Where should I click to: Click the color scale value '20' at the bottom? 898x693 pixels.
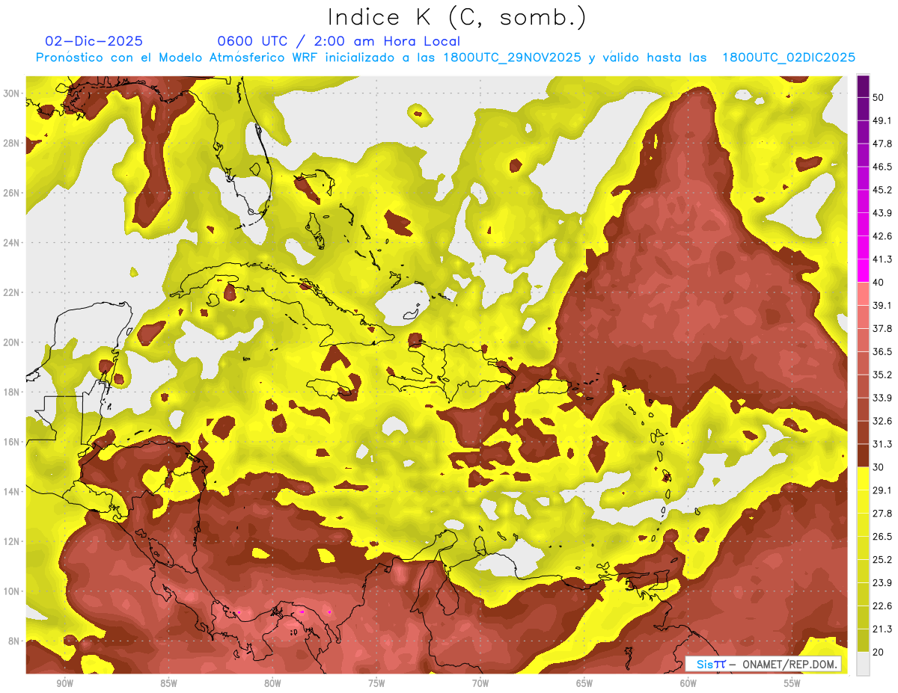(879, 652)
